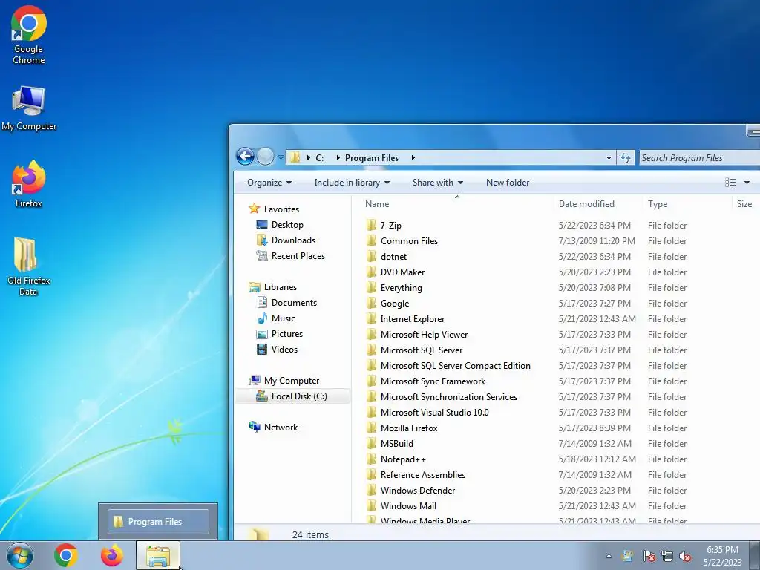Click the Notepad++ folder icon
This screenshot has height=570, width=760.
pyautogui.click(x=371, y=459)
